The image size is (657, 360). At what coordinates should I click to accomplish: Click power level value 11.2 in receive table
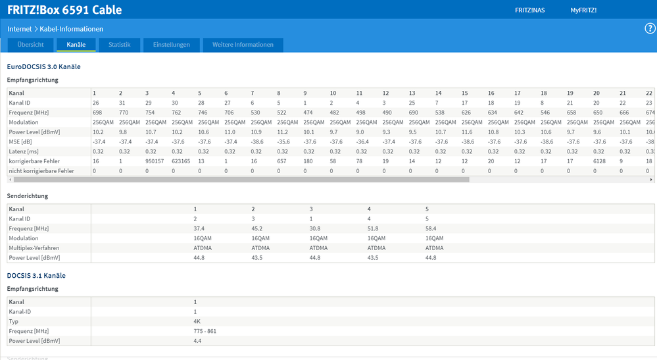(x=282, y=132)
